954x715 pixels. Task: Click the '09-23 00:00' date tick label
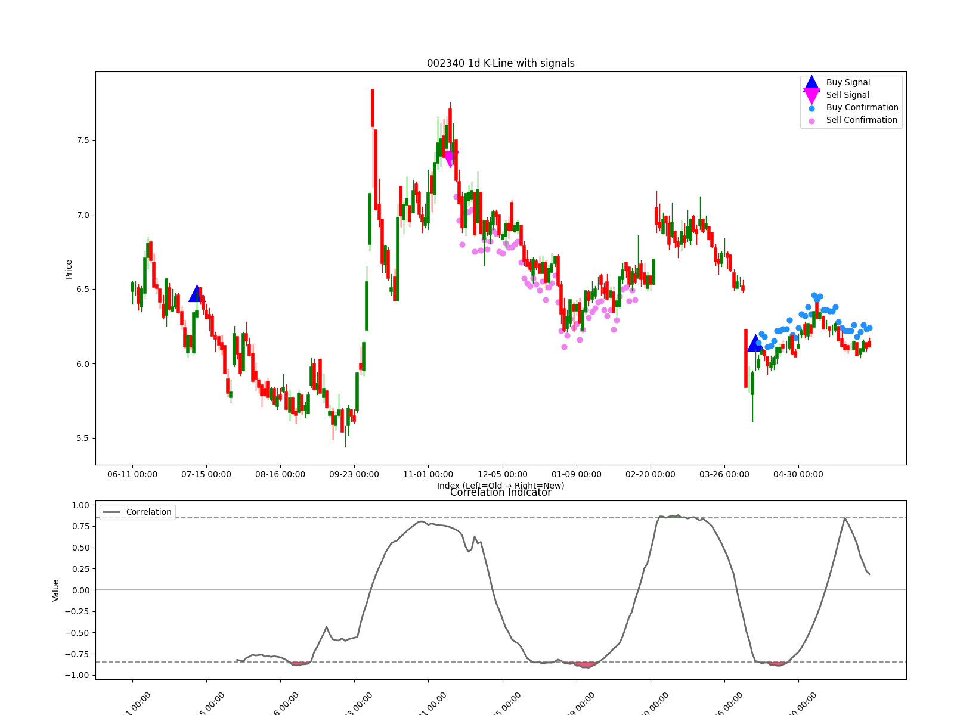click(x=354, y=474)
